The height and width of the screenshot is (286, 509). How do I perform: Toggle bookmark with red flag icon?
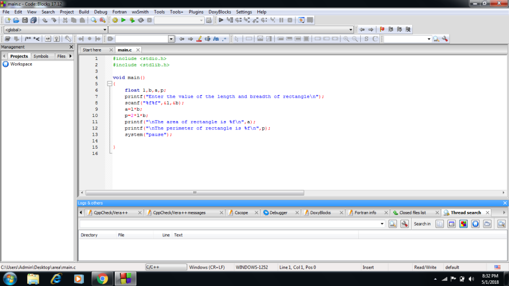[382, 29]
